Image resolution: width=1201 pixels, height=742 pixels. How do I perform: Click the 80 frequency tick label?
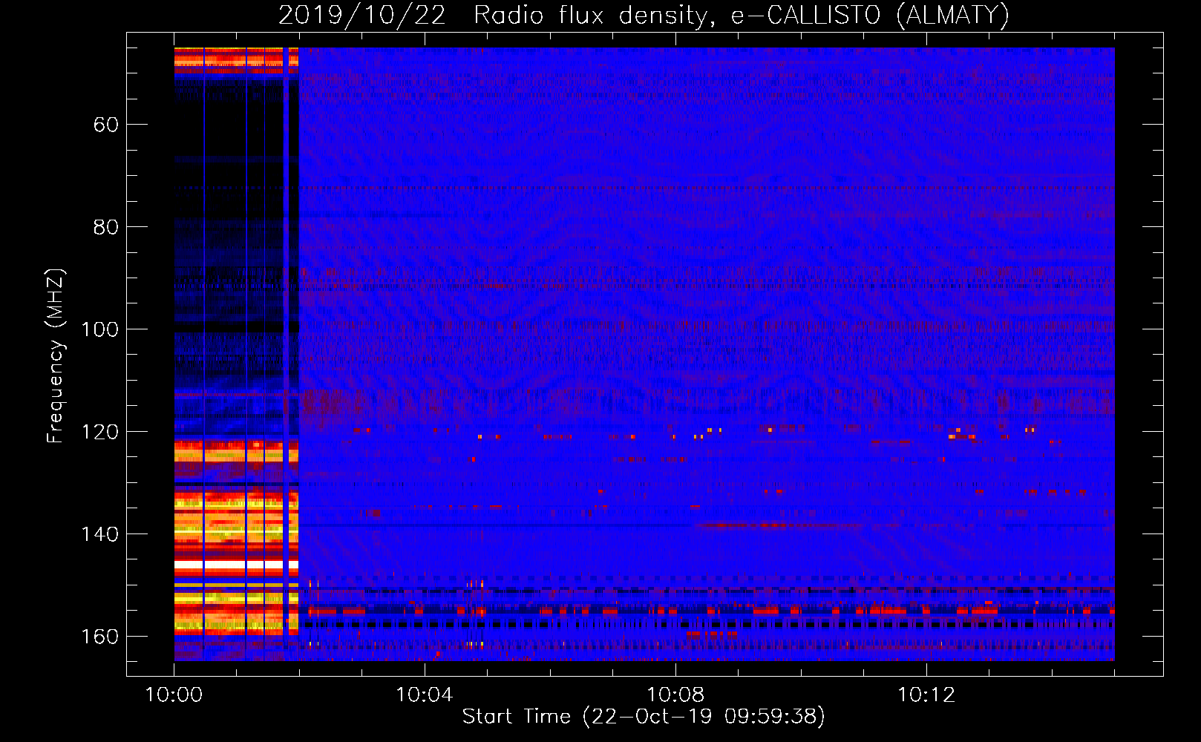[106, 227]
